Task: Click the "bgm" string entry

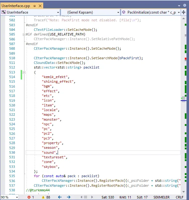Action: [47, 86]
